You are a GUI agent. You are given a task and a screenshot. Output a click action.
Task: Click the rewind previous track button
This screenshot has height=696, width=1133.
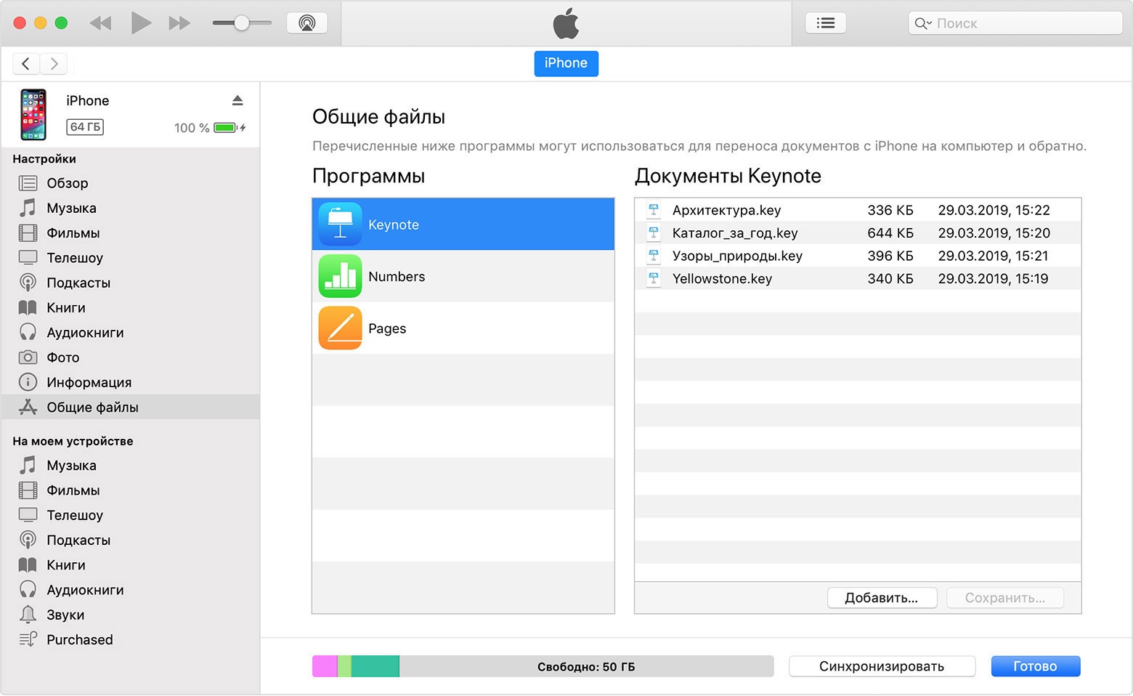tap(100, 23)
